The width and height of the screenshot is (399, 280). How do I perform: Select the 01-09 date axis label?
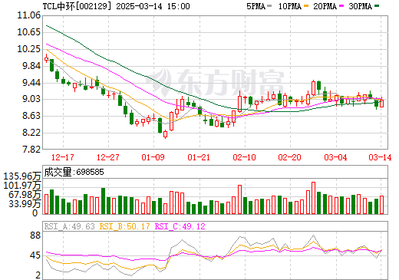tap(153, 157)
